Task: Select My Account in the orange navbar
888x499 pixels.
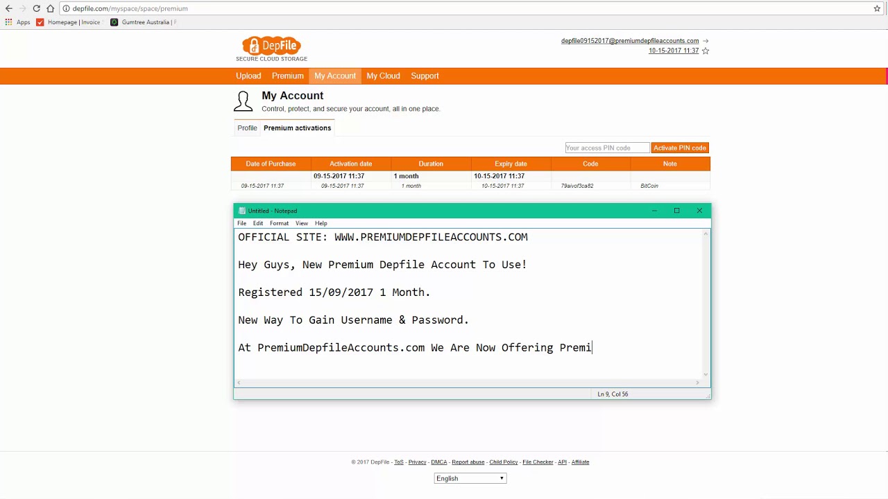Action: click(335, 76)
